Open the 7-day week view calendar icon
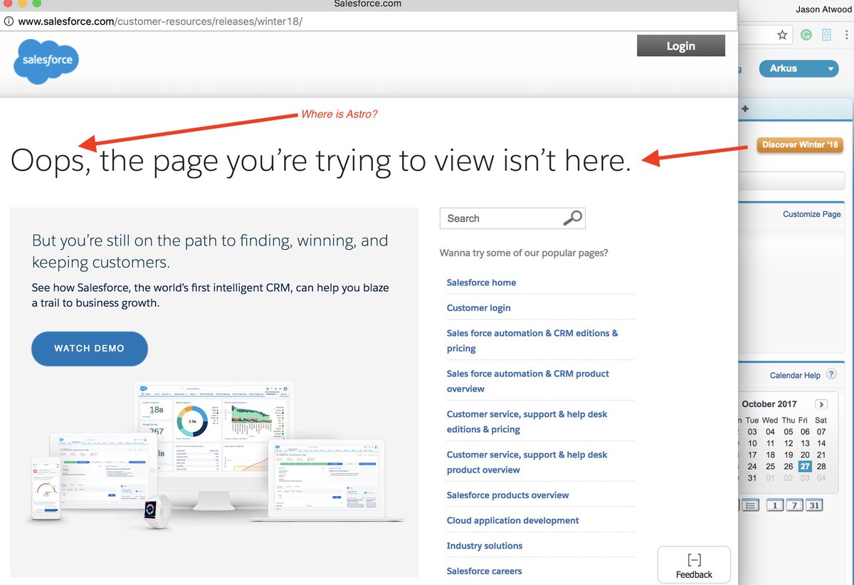The height and width of the screenshot is (585, 854). (x=794, y=505)
